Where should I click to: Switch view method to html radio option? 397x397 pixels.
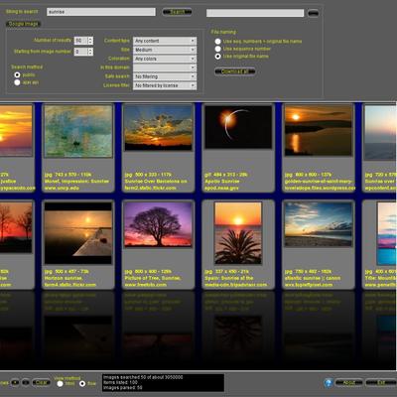60,384
